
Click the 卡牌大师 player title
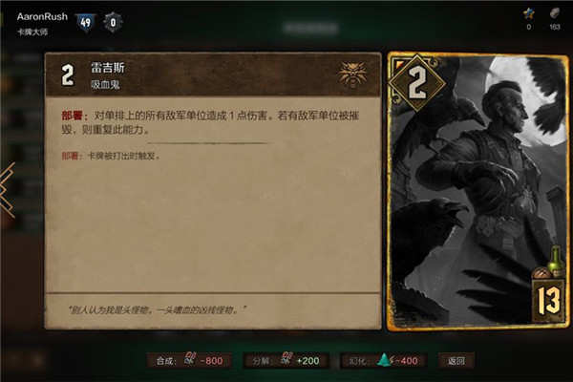(32, 32)
